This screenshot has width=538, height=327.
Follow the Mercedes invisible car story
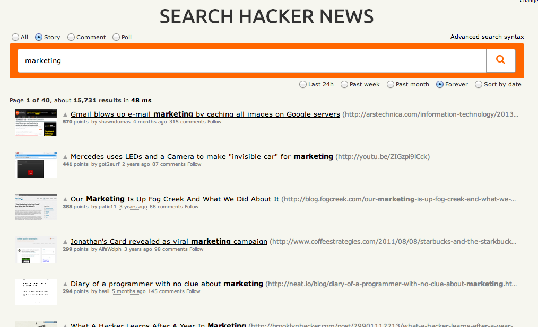click(194, 164)
